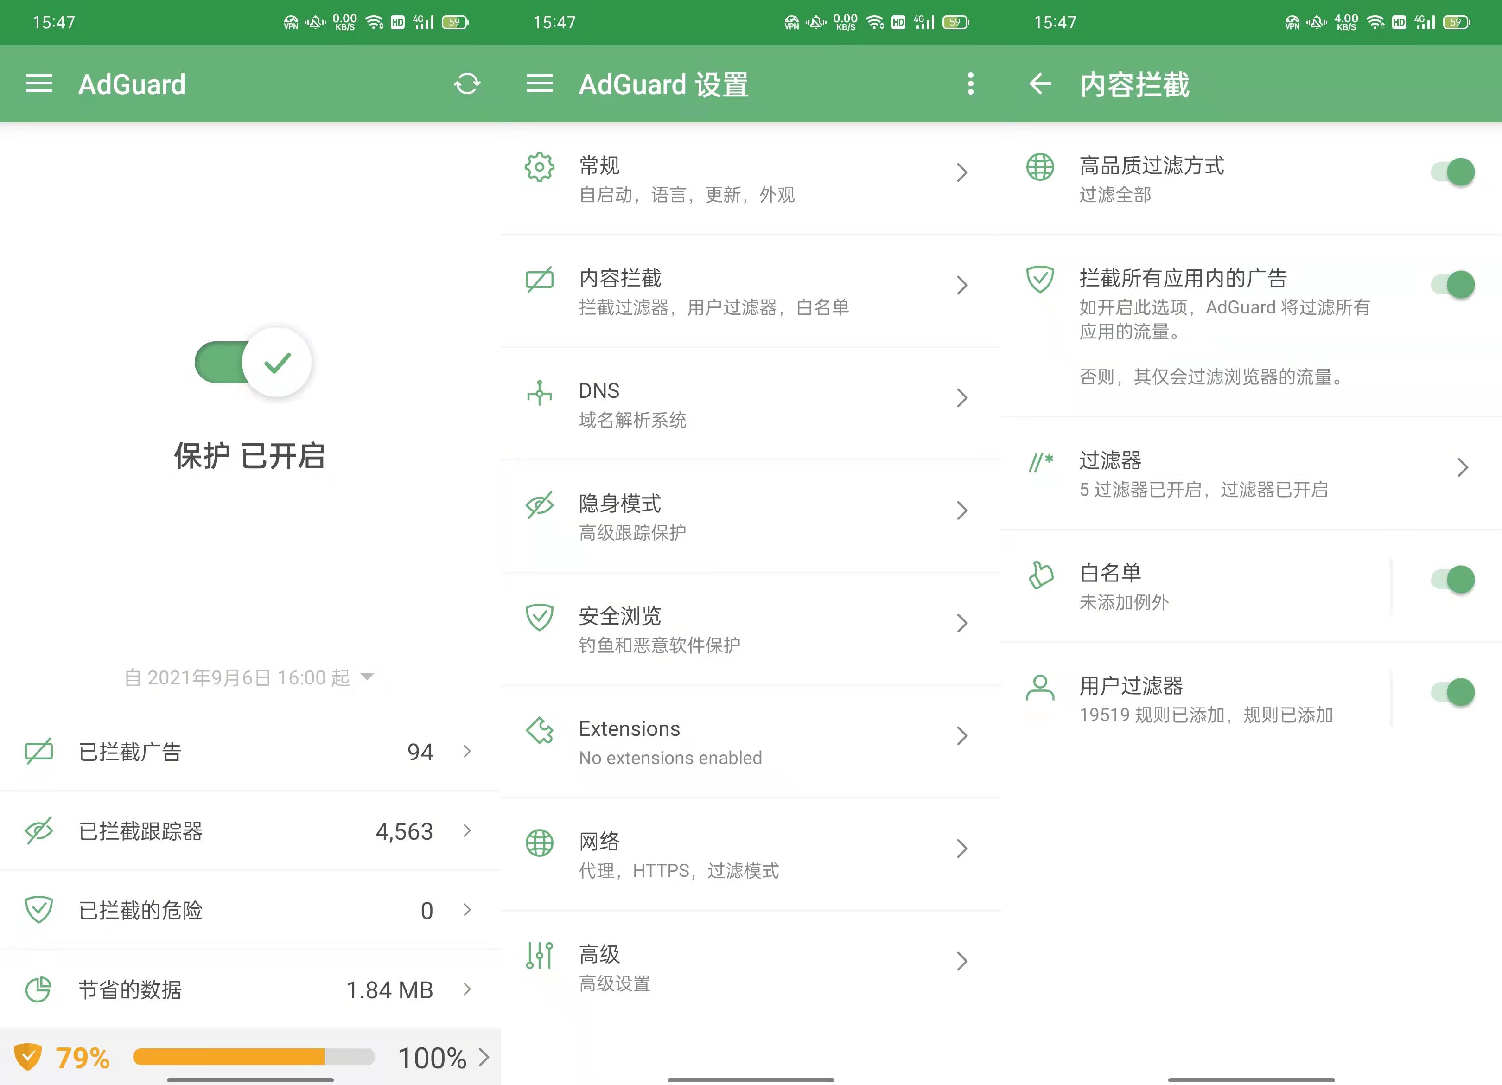Tap person icon beside 用户过滤器
The width and height of the screenshot is (1502, 1085).
(1040, 687)
